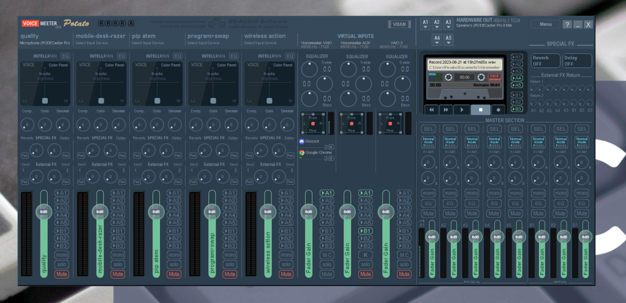Mute the Discord application with M button
This screenshot has height=303, width=626.
331,148
